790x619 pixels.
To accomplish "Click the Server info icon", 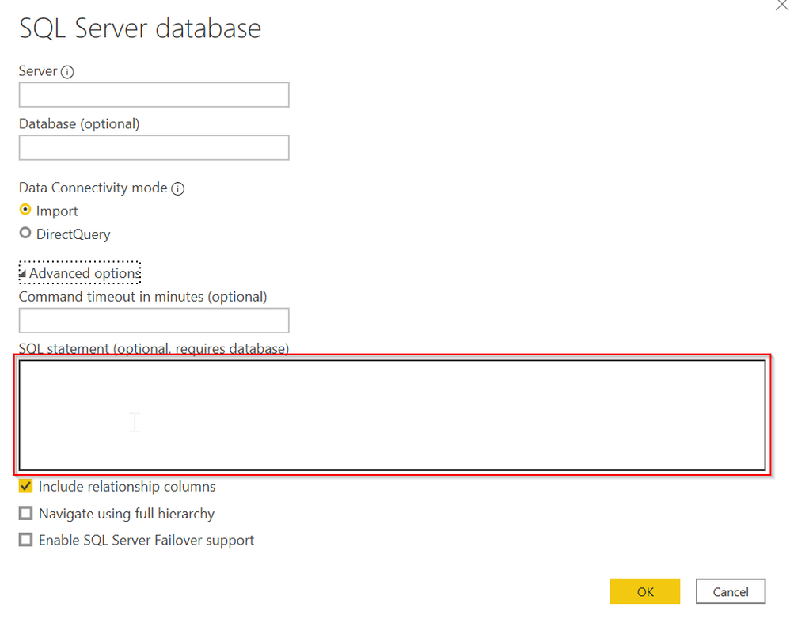I will point(67,72).
